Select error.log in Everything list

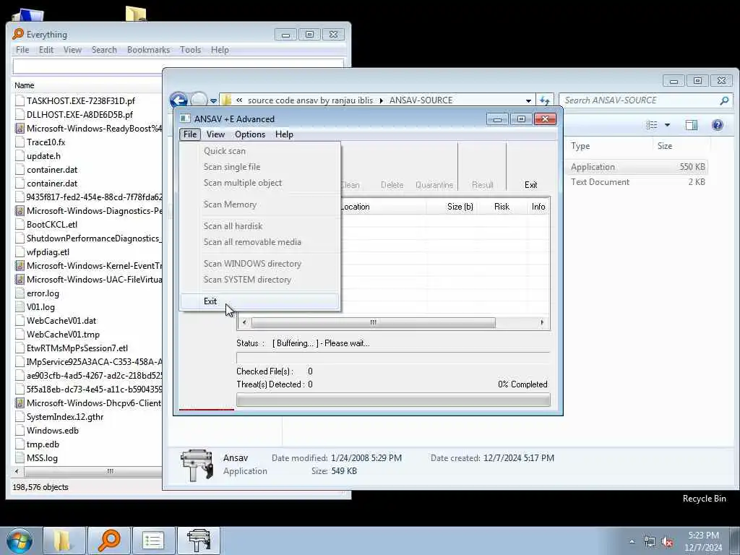click(43, 293)
